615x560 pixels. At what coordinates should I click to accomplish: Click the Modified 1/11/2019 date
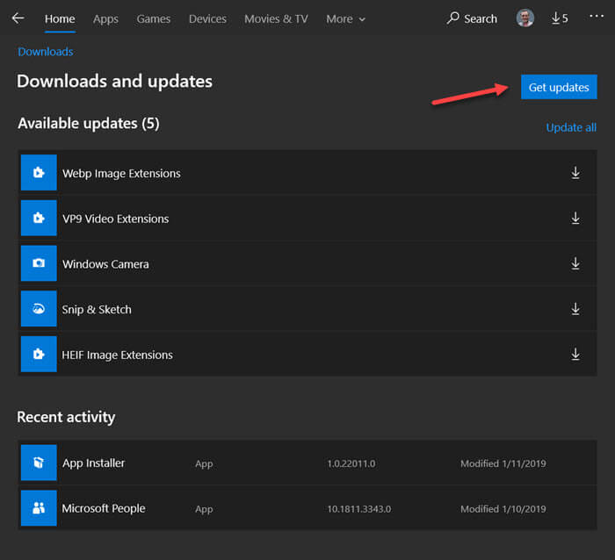click(503, 463)
